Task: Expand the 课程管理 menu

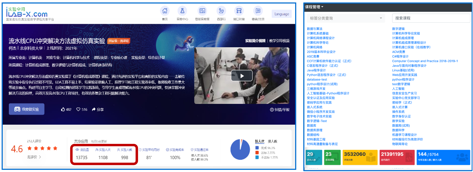Action: point(314,7)
